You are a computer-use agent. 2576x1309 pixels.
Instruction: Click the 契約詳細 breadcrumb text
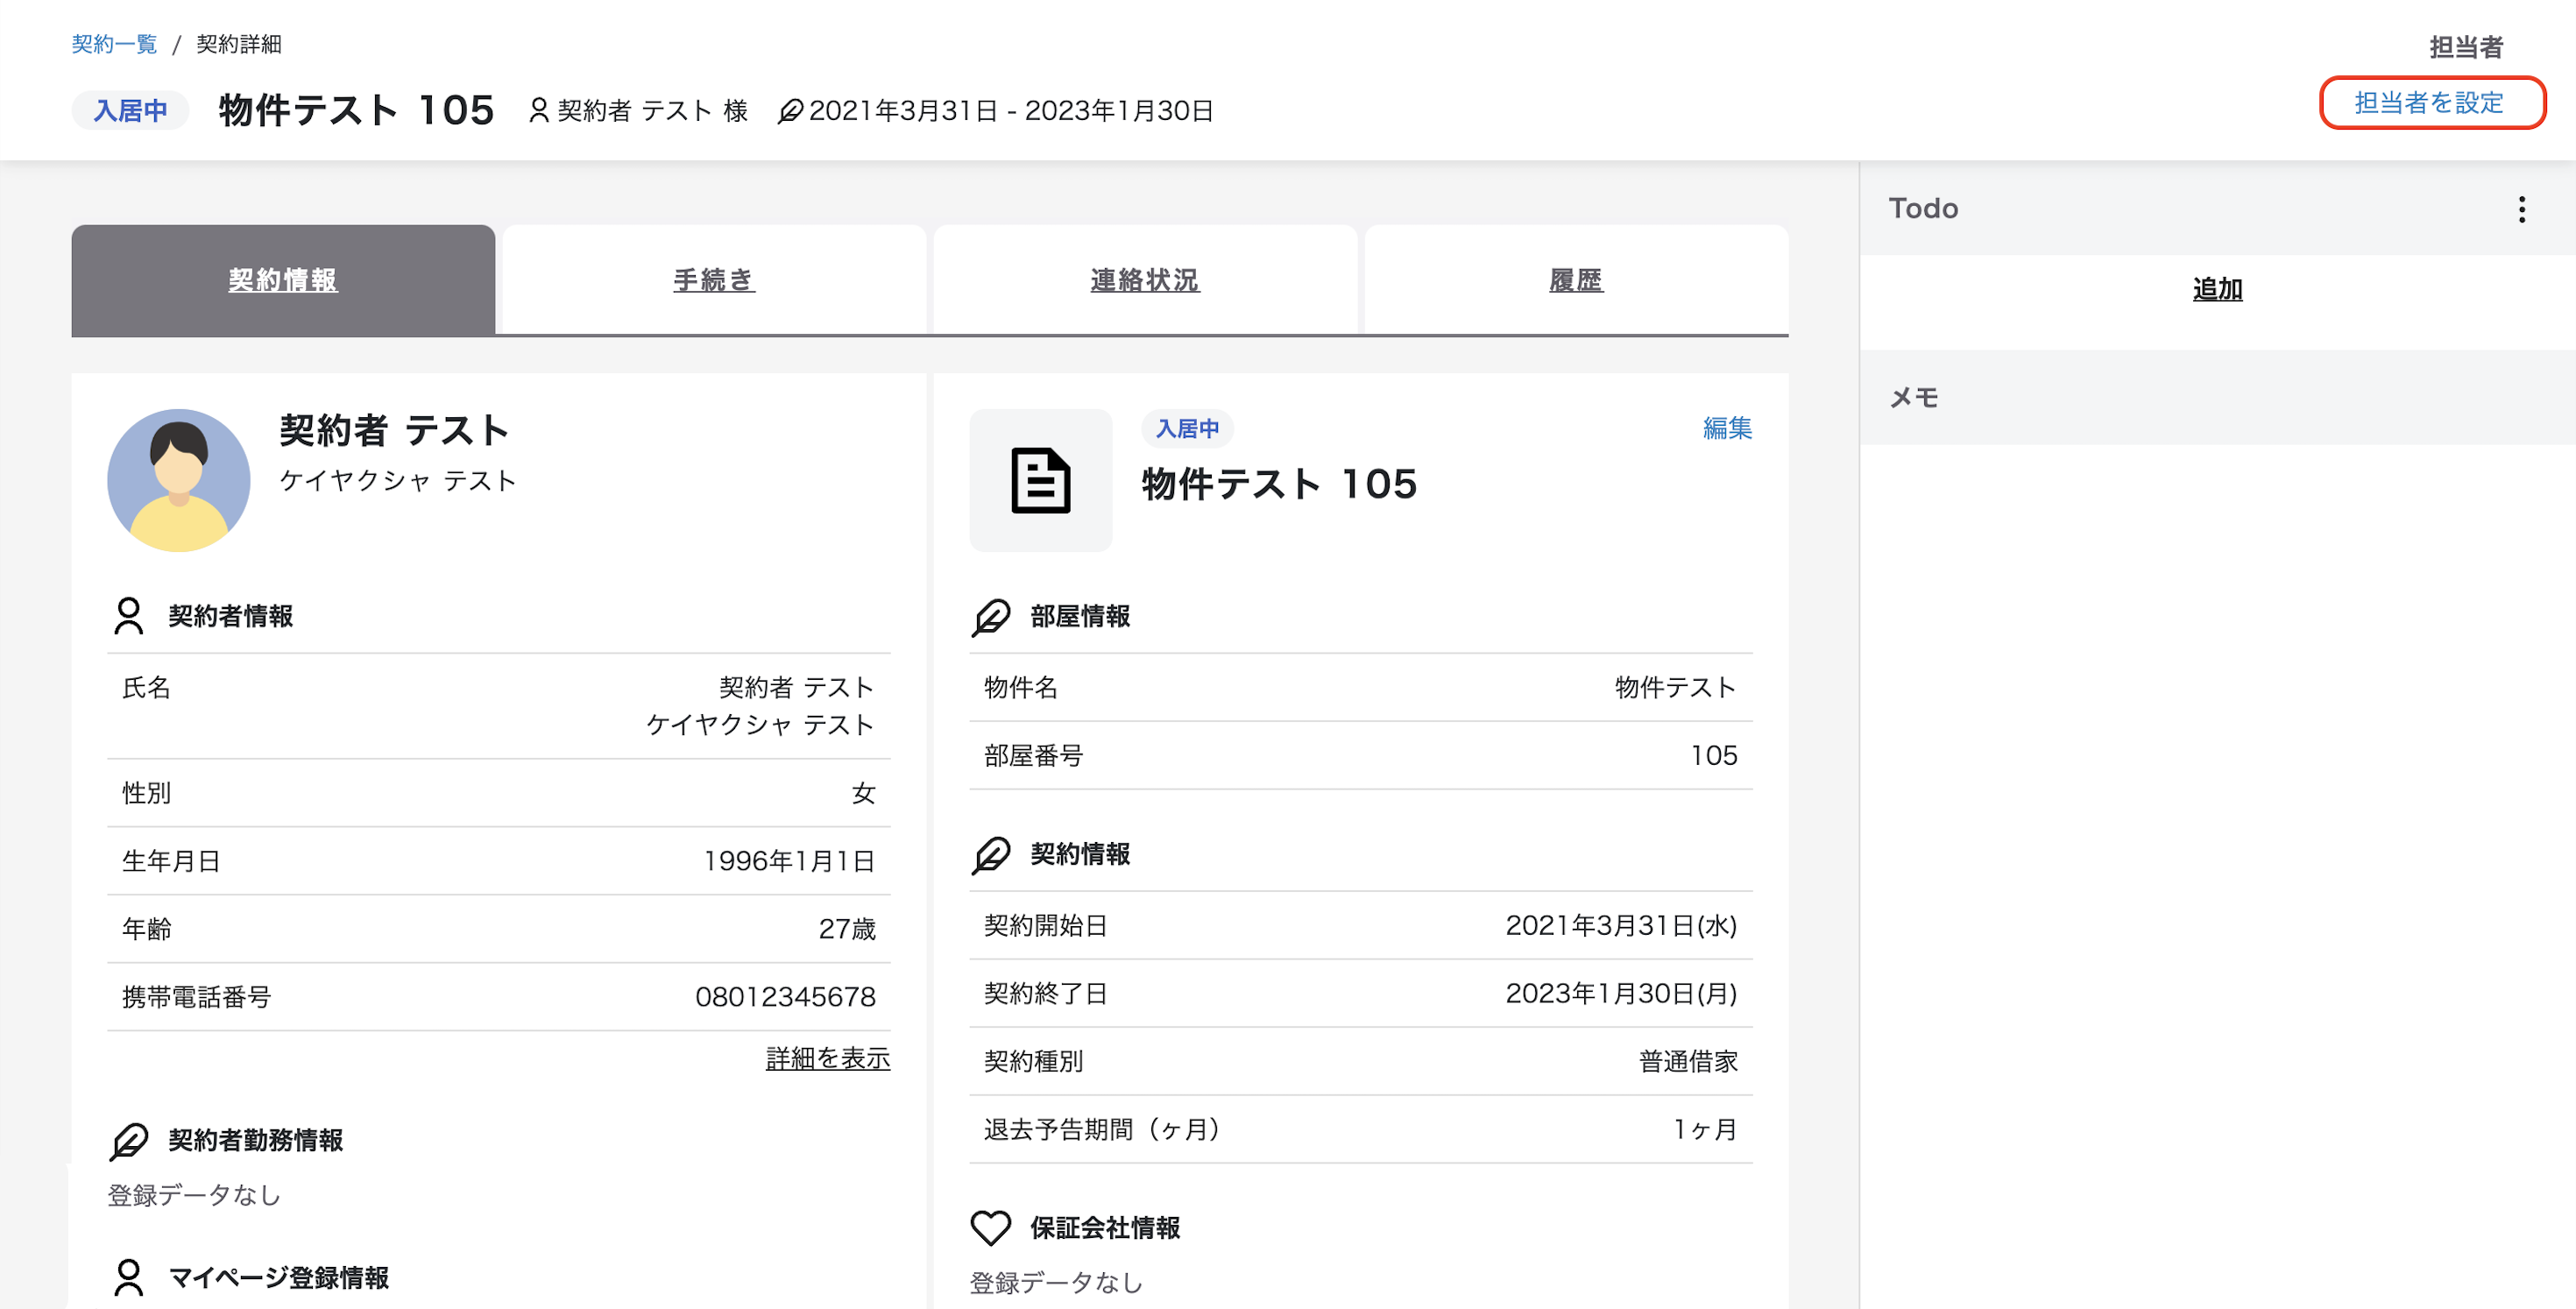click(x=239, y=44)
